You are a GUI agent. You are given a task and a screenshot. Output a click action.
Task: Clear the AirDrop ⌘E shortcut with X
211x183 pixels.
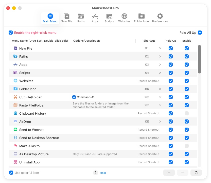click(160, 121)
